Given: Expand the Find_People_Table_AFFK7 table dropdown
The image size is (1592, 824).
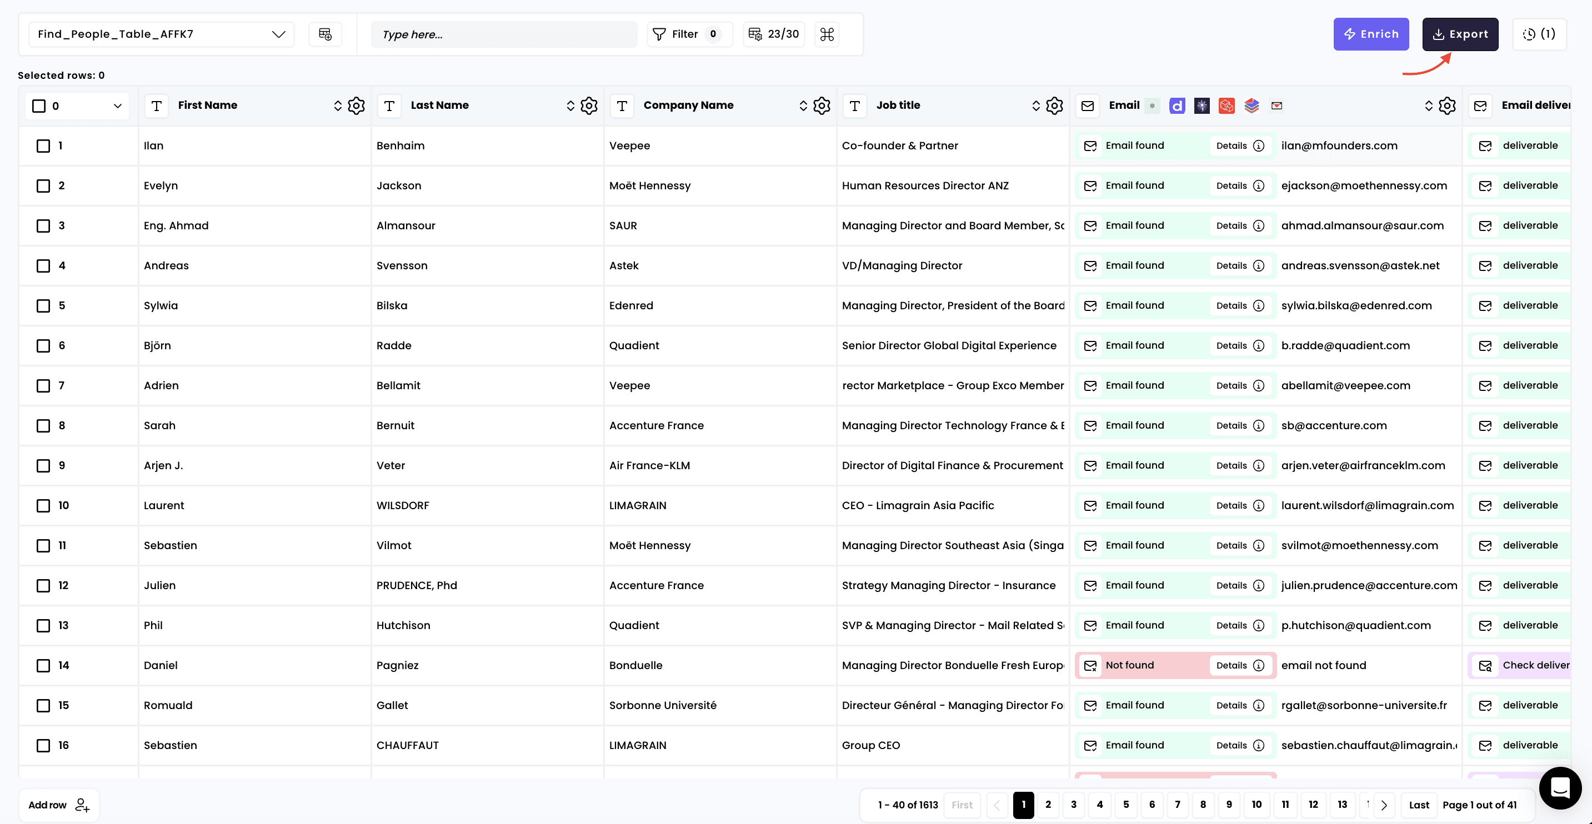Looking at the screenshot, I should pos(278,34).
